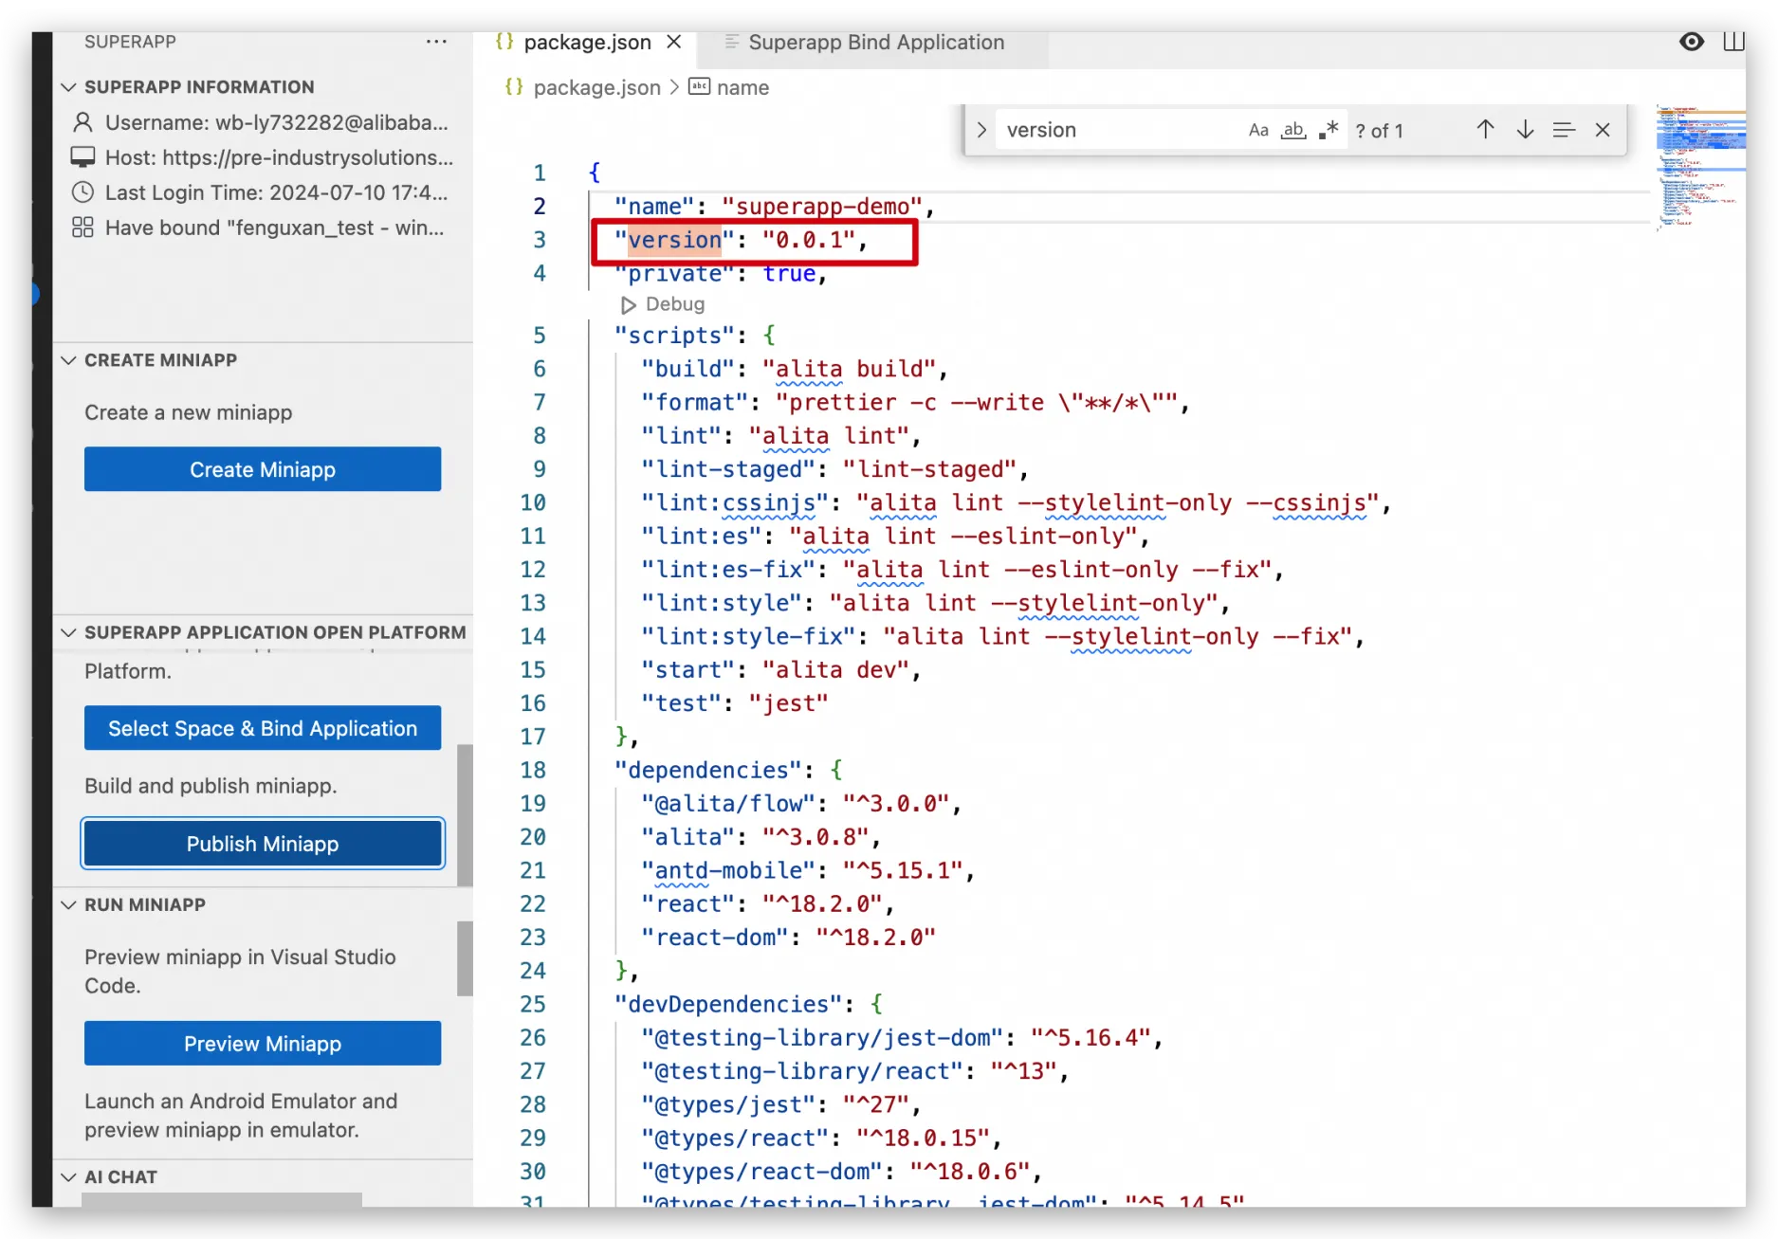Click line number 5 in the gutter
The width and height of the screenshot is (1778, 1239).
539,336
